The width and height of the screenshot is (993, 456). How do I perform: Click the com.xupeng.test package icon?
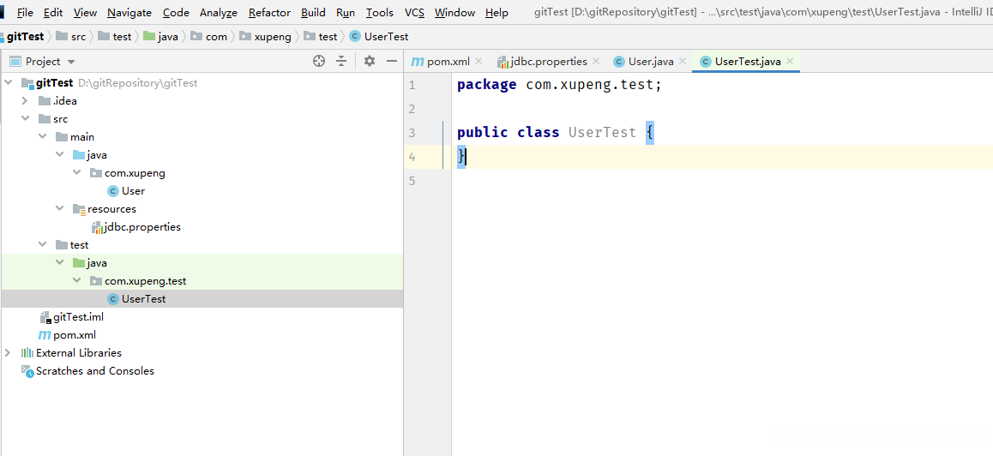coord(96,280)
